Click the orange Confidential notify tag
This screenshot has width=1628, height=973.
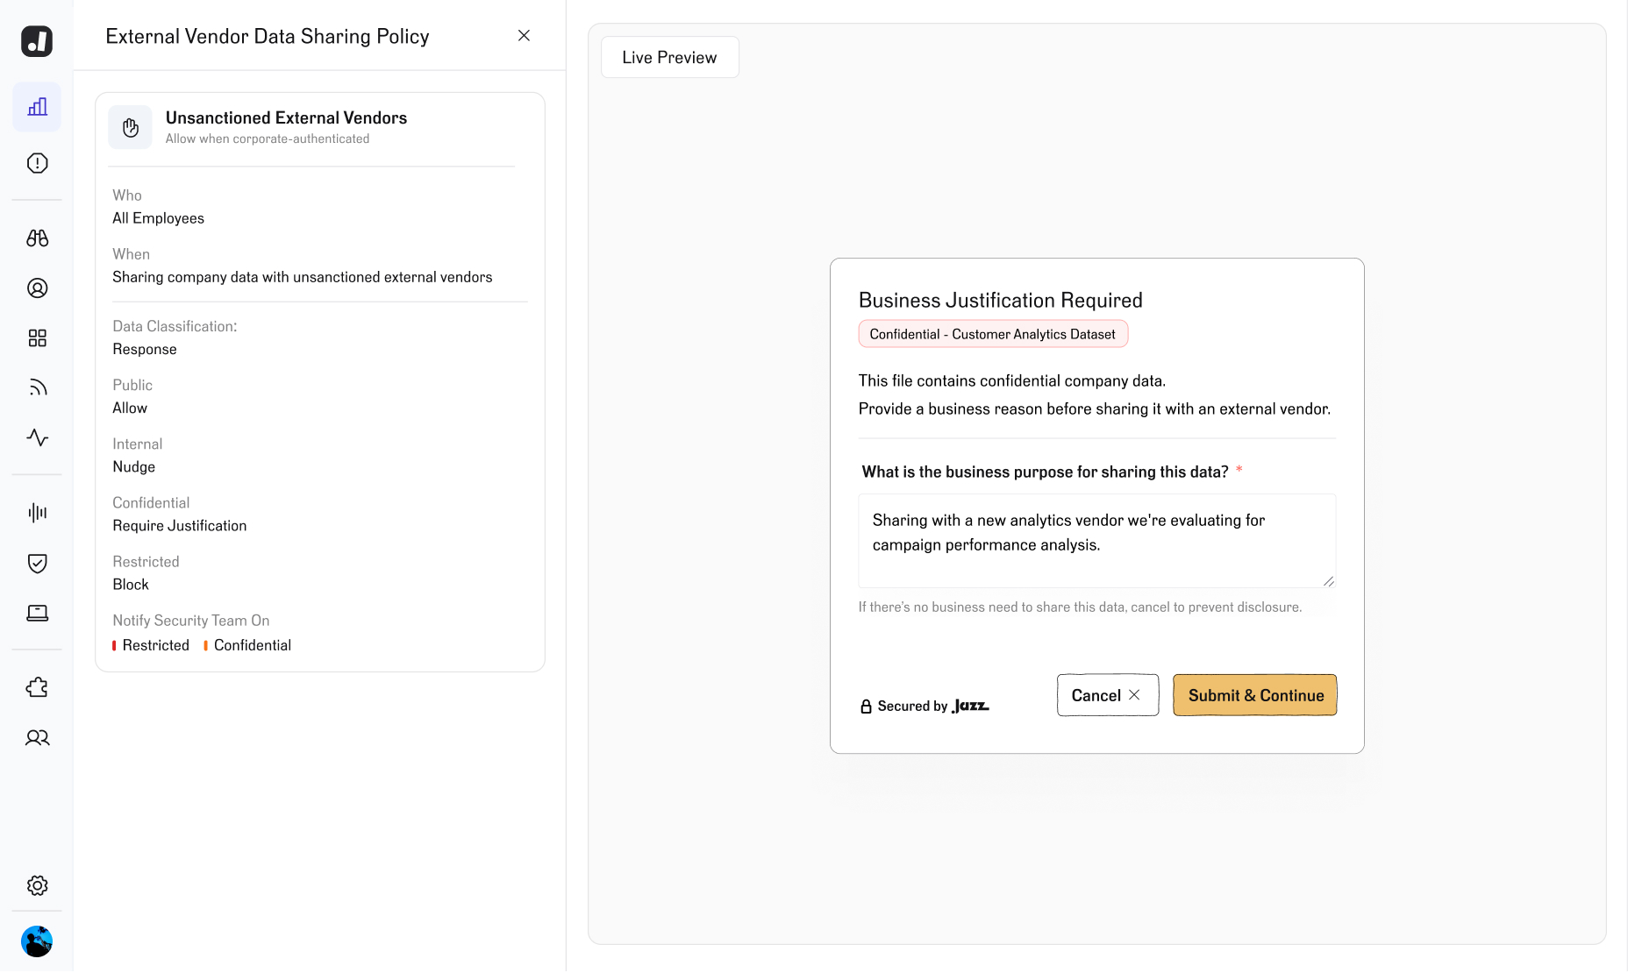[247, 645]
